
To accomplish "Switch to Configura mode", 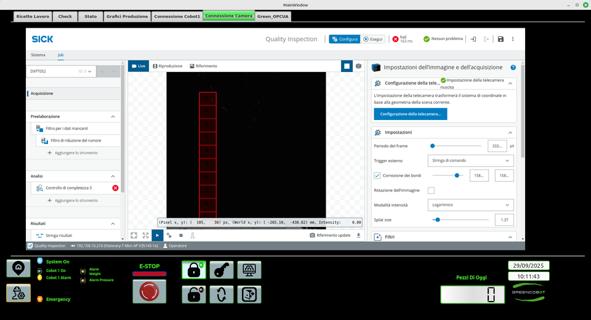I will click(x=345, y=39).
